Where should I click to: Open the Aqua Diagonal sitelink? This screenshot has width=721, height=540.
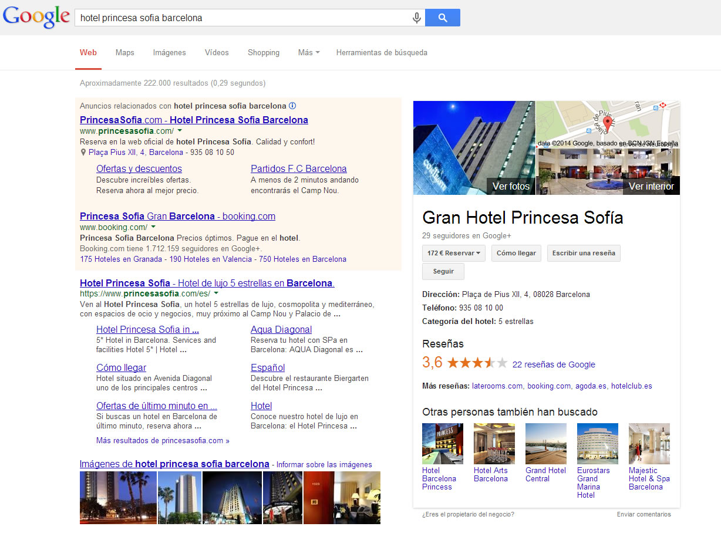[x=281, y=330]
